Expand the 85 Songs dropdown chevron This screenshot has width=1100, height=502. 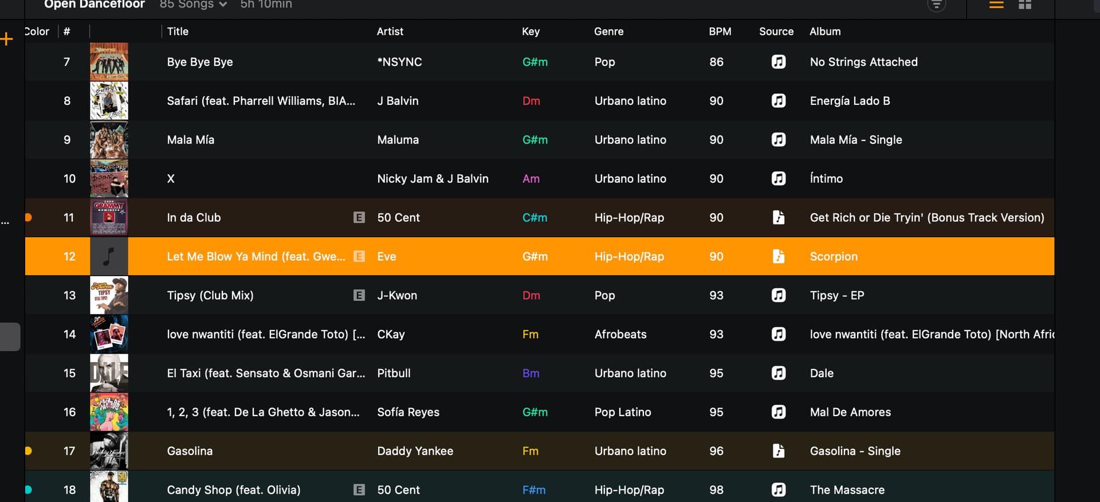223,5
